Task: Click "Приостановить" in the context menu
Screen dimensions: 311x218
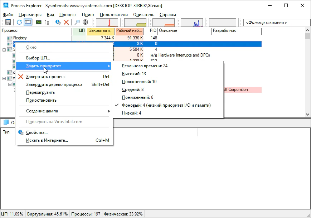Action: point(41,100)
